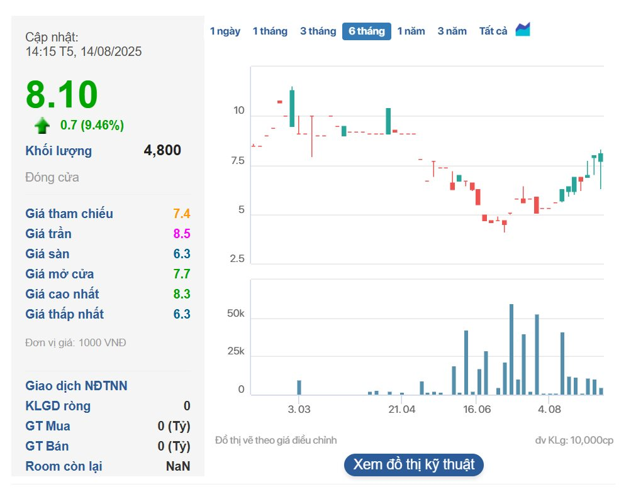Click the Giá sàn label
Image resolution: width=631 pixels, height=492 pixels.
[47, 254]
